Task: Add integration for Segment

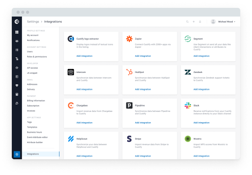Action: (201, 56)
